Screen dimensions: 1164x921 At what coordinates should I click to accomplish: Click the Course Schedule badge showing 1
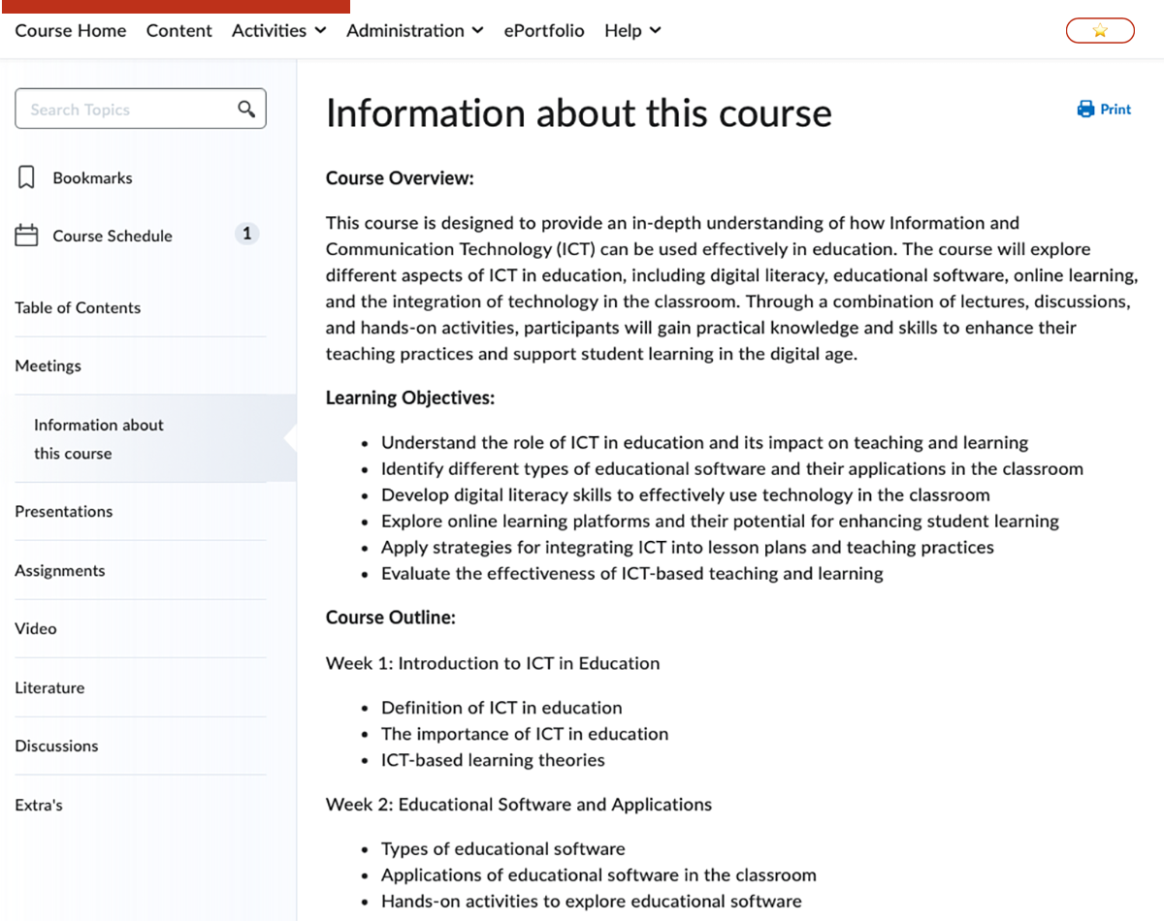[x=246, y=234]
